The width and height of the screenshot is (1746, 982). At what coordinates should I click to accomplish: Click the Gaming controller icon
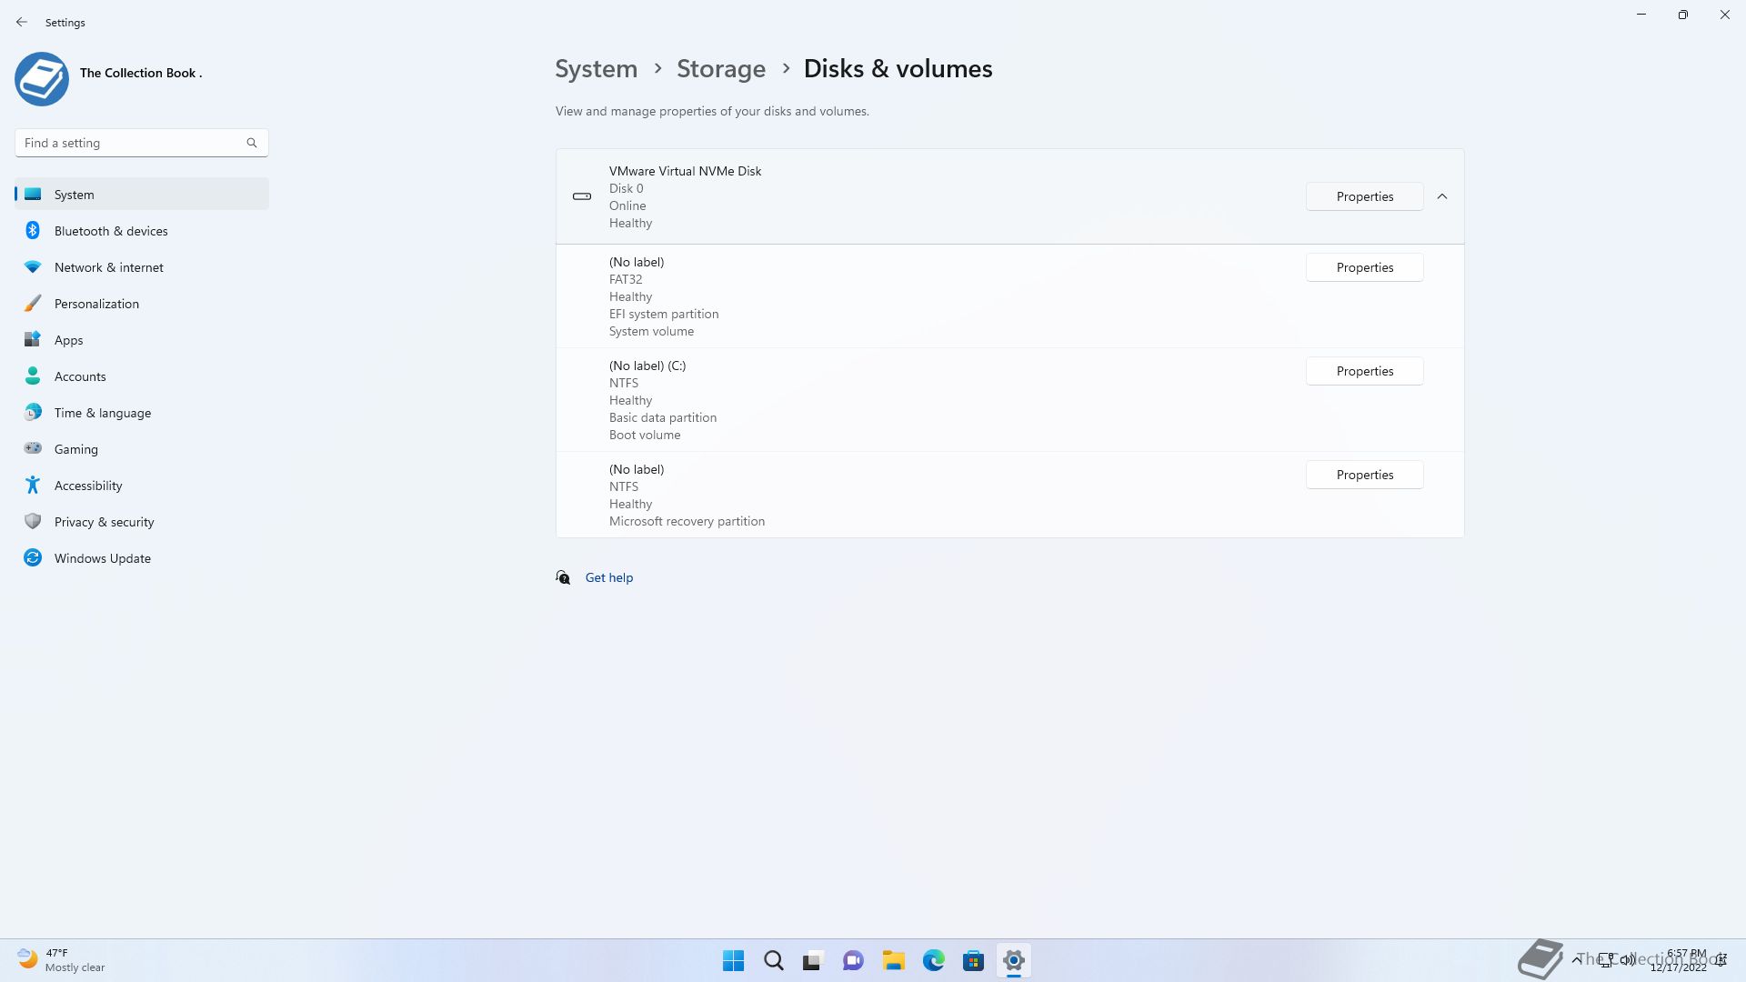(33, 448)
